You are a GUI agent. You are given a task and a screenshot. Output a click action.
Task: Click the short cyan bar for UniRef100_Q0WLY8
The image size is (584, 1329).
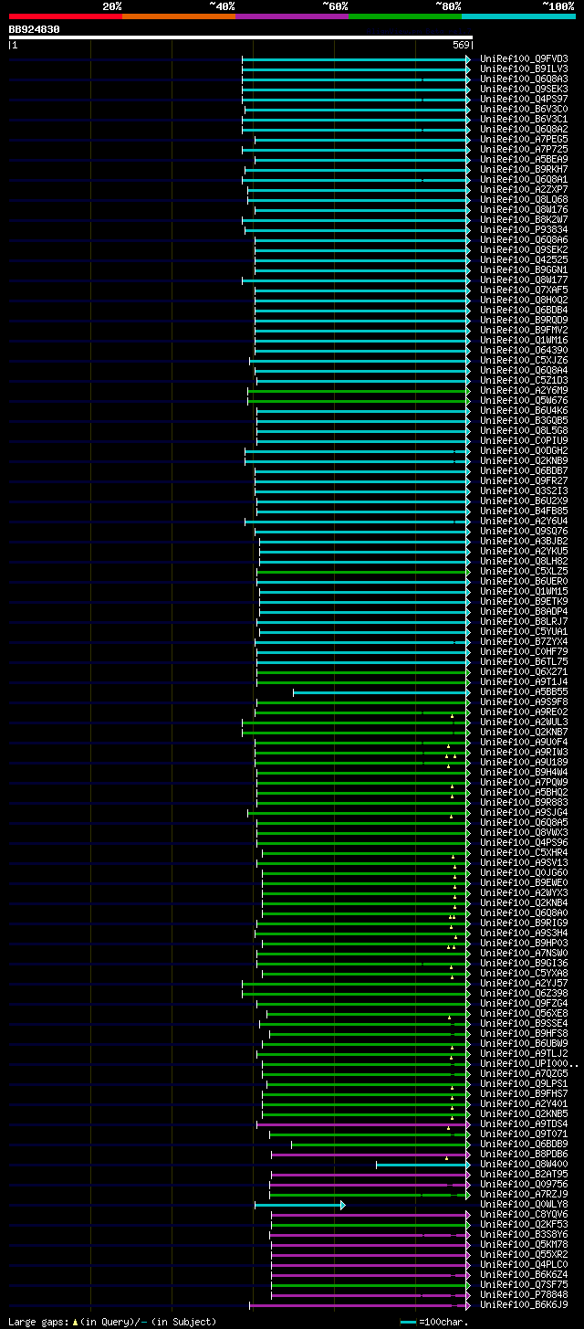coord(299,1205)
